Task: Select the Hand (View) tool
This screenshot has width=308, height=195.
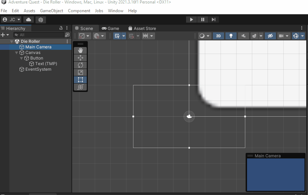Action: pyautogui.click(x=80, y=50)
